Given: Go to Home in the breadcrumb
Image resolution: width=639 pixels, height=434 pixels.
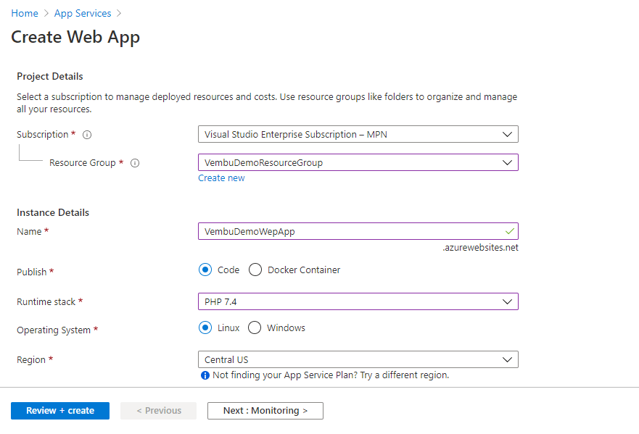Looking at the screenshot, I should tap(25, 14).
